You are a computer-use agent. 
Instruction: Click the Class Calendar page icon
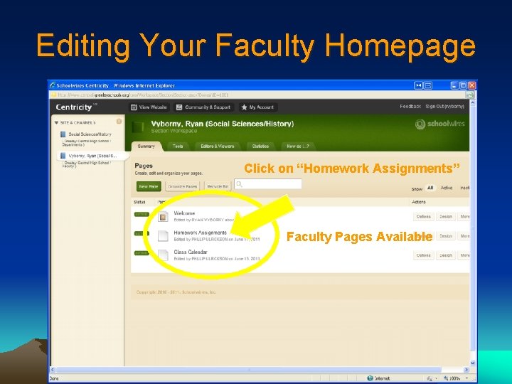163,255
